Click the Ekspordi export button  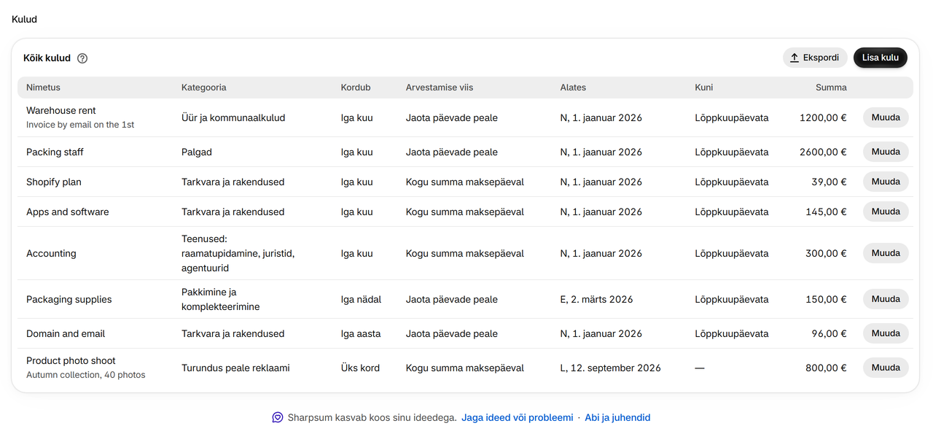815,58
